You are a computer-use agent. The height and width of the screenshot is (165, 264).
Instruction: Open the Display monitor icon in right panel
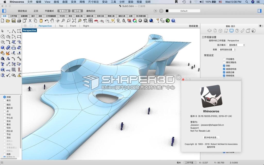click(232, 30)
